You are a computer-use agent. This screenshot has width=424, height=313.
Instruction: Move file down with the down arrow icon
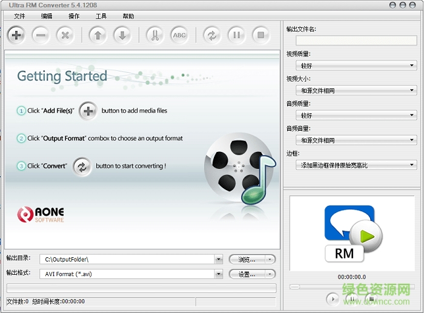click(x=122, y=35)
